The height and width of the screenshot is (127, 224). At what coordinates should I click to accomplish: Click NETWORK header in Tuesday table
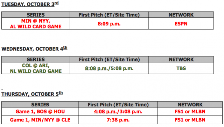click(x=181, y=15)
